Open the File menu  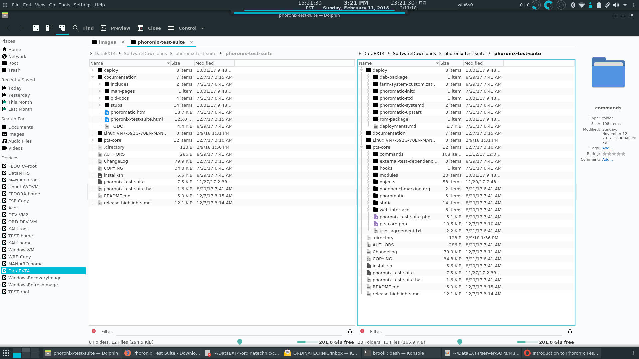click(16, 5)
